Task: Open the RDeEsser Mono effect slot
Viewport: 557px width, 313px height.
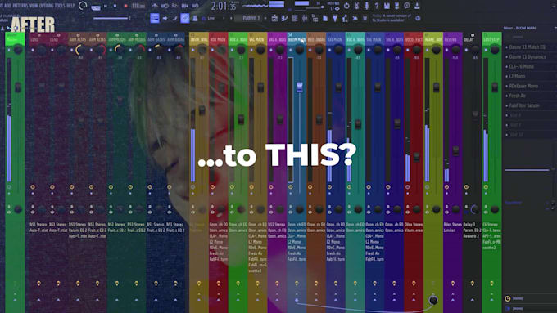Action: click(x=527, y=86)
